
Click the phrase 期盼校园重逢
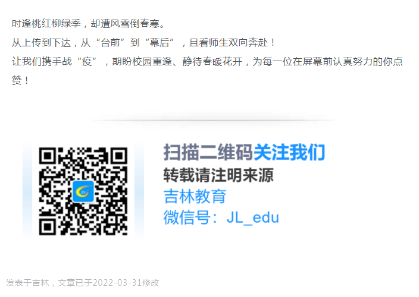(142, 62)
